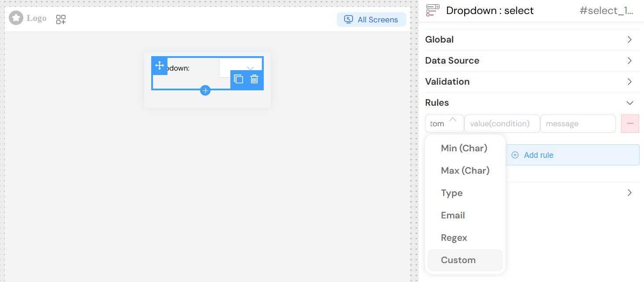Select Regex from the rule type menu
This screenshot has height=282, width=644.
453,238
